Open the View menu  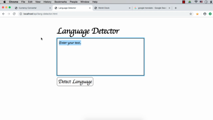38,2
